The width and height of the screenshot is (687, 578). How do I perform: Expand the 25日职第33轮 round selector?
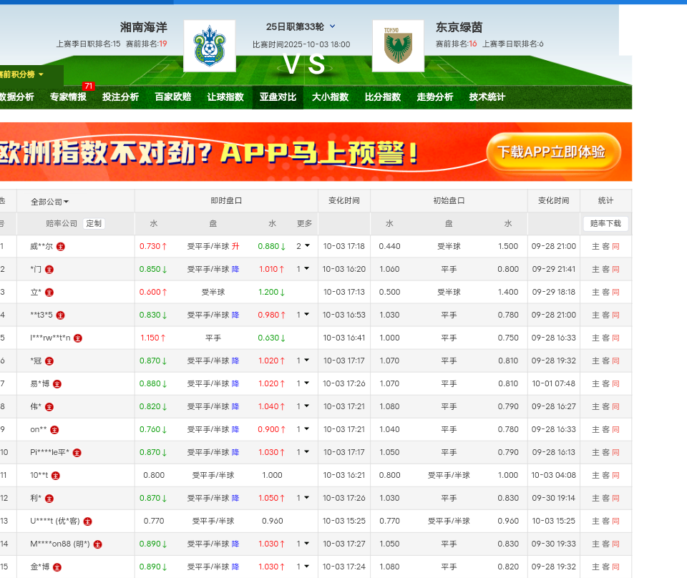[x=332, y=27]
